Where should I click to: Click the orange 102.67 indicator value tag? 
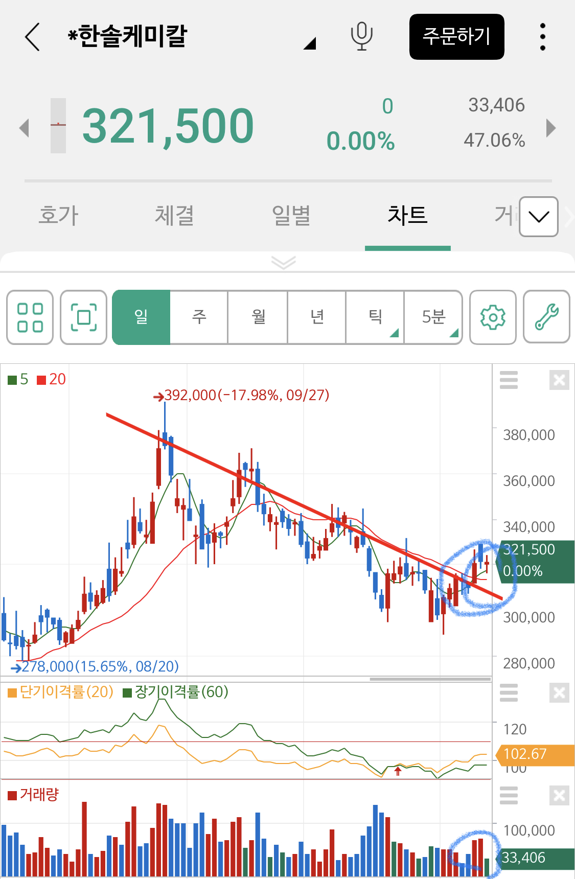click(535, 755)
